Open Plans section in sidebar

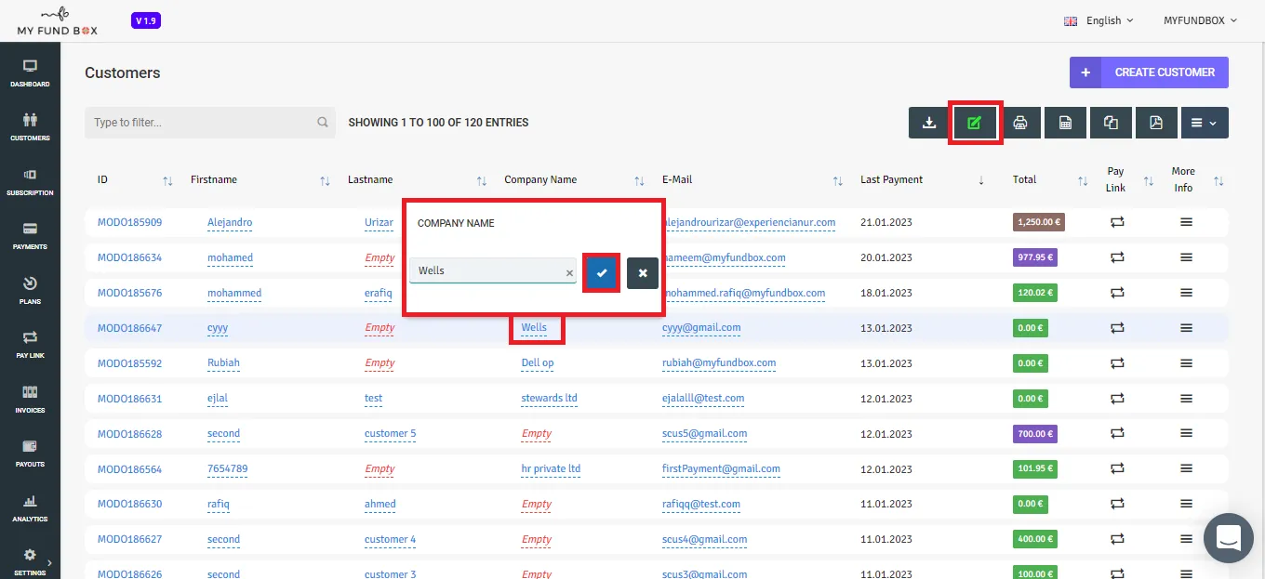pyautogui.click(x=30, y=291)
